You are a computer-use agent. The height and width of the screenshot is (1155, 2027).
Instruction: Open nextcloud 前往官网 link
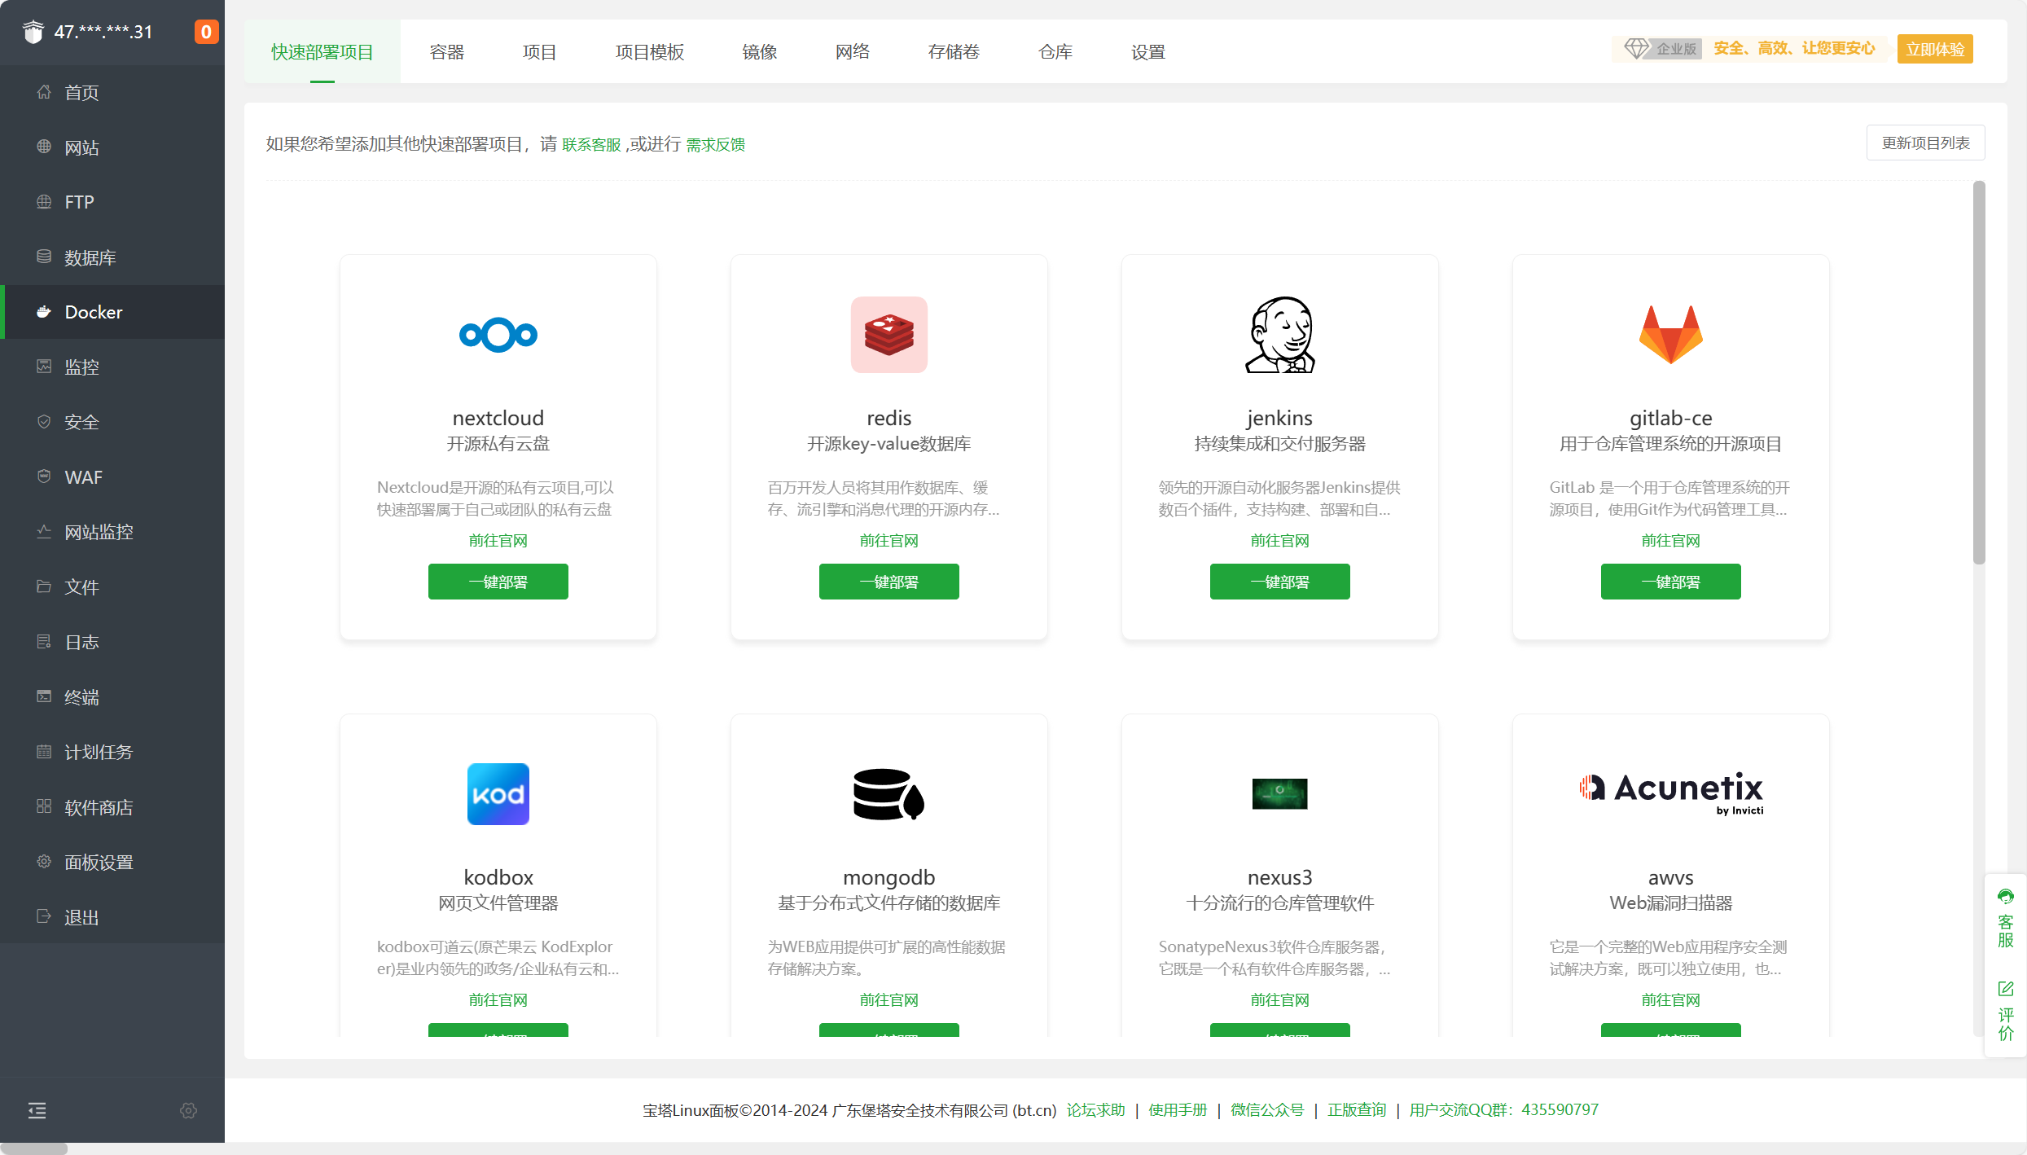(498, 541)
